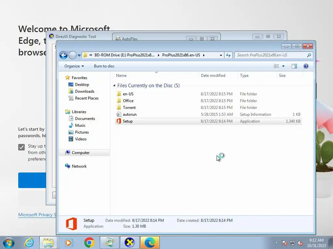The image size is (333, 249).
Task: Switch to Microsoft Edge on the taskbar
Action: click(150, 243)
